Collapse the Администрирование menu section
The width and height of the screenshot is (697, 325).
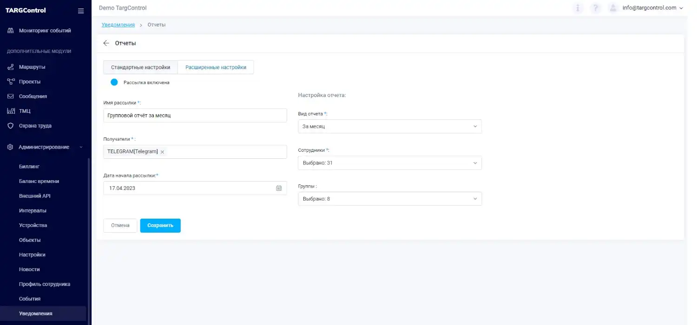point(80,147)
